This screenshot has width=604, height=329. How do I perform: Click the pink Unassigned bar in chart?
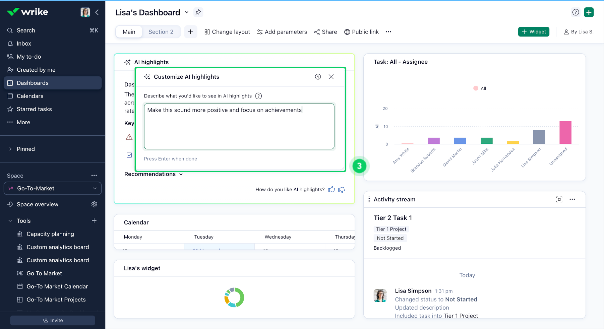point(565,133)
